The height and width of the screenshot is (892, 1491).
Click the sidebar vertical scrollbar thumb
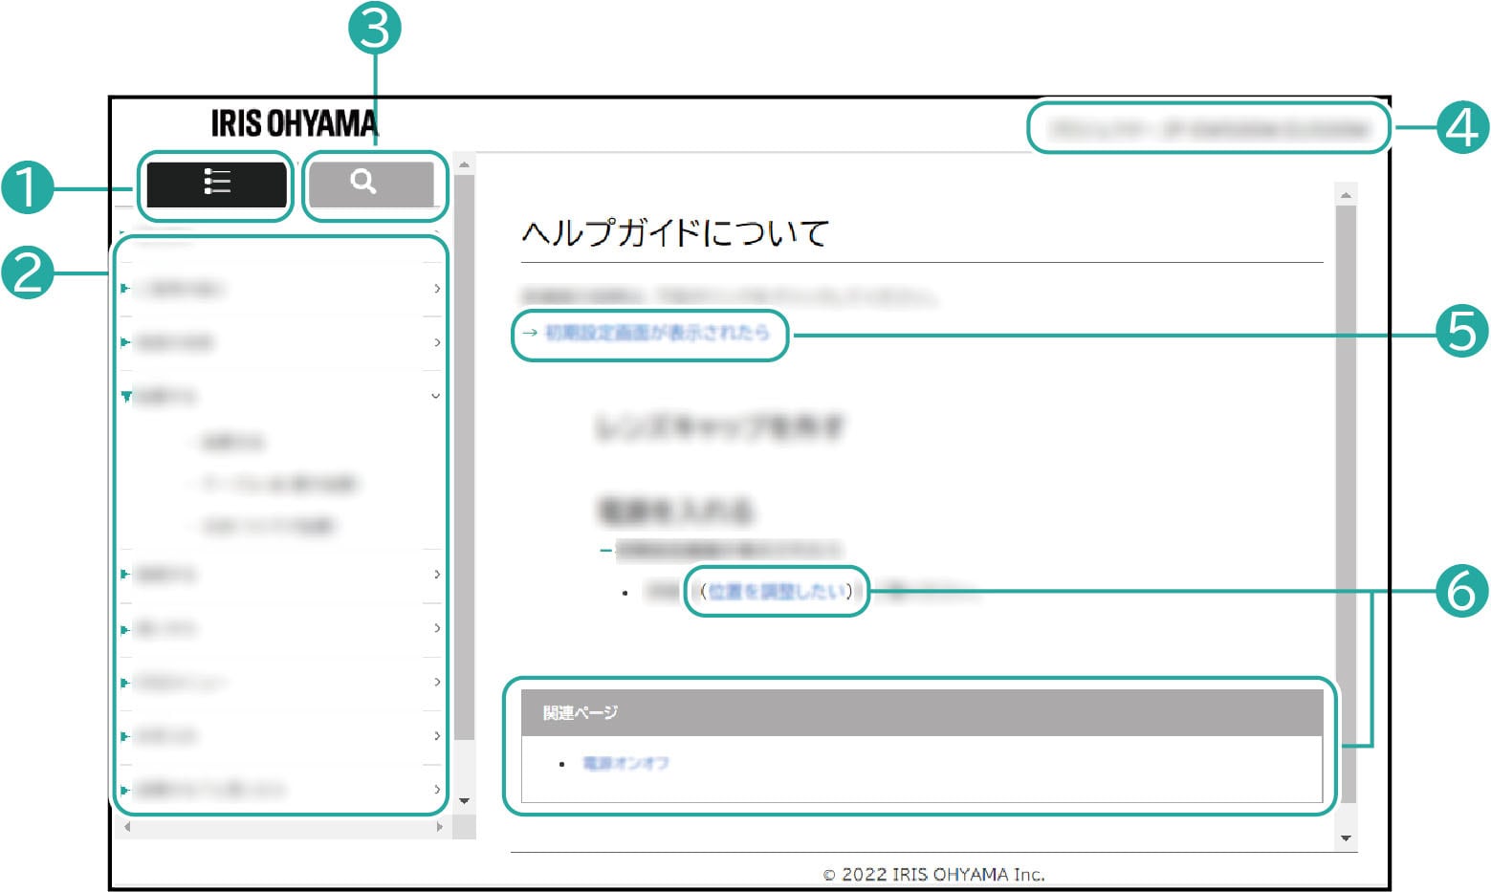464,449
